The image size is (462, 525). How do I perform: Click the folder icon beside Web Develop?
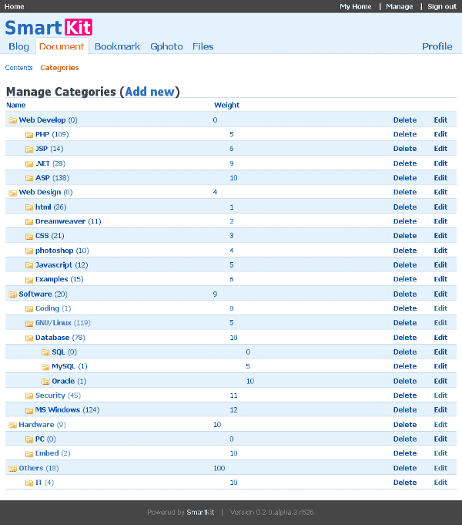[x=13, y=120]
